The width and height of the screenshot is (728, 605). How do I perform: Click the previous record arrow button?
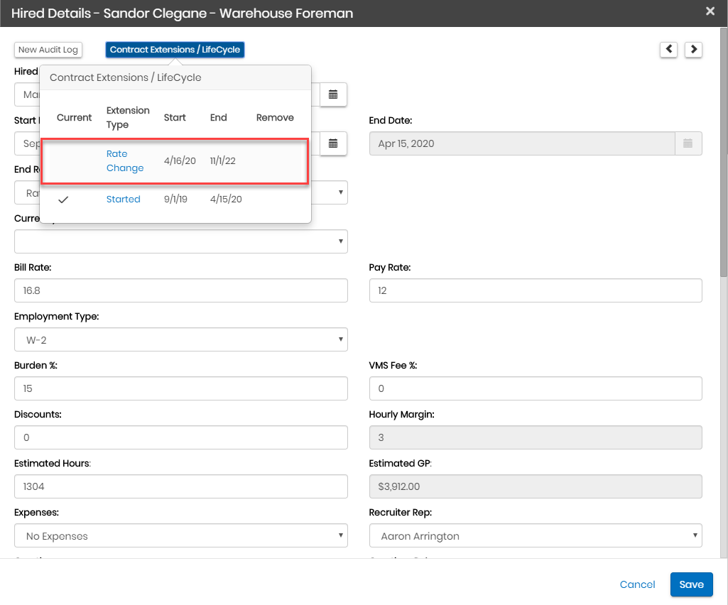pos(668,49)
